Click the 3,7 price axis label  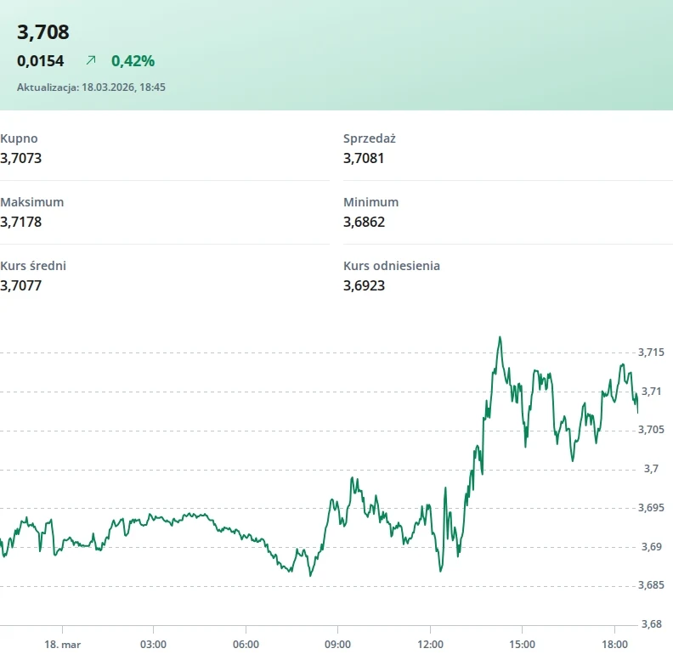pos(651,469)
